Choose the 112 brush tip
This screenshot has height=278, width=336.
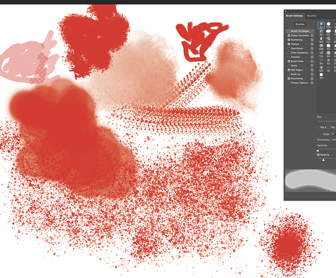pyautogui.click(x=321, y=54)
